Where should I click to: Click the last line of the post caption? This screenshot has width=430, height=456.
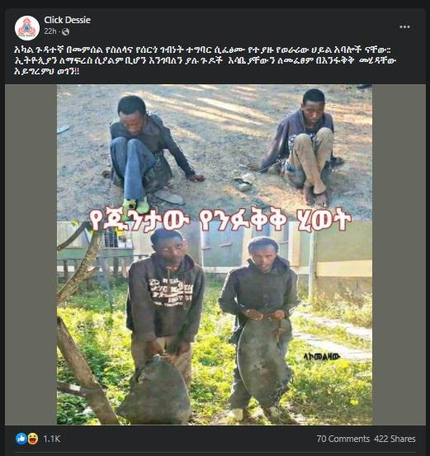46,72
